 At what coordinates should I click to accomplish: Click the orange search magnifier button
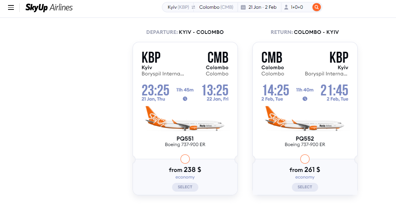coord(316,7)
